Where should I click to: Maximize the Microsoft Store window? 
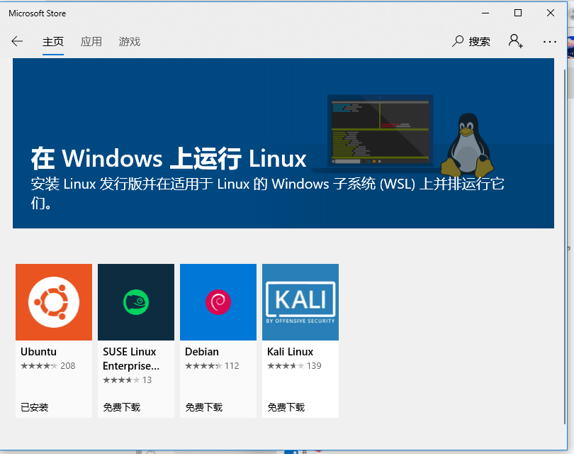click(518, 13)
